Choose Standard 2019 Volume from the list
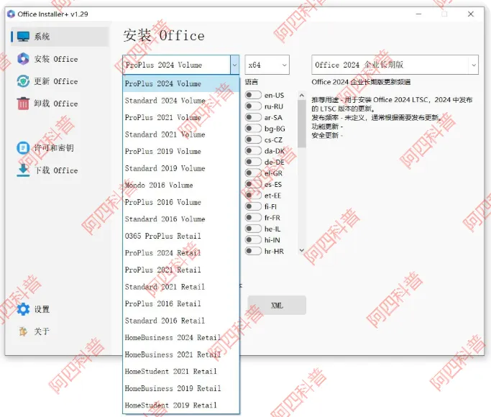The width and height of the screenshot is (491, 417). point(181,168)
